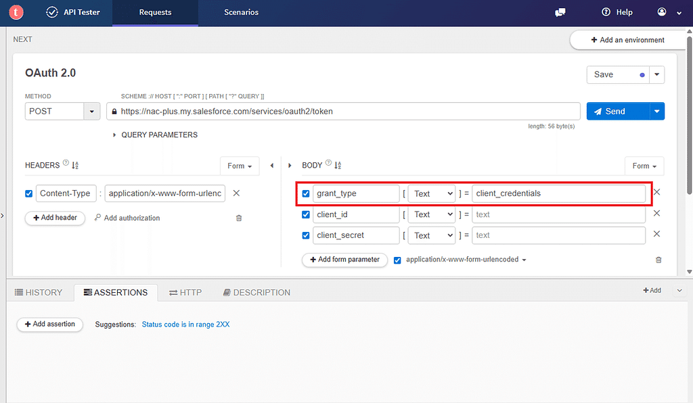The height and width of the screenshot is (403, 693).
Task: Click the client_id value text field
Action: 558,214
